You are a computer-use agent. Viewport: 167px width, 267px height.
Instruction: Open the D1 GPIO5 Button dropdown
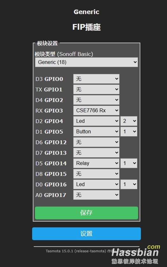pos(96,132)
